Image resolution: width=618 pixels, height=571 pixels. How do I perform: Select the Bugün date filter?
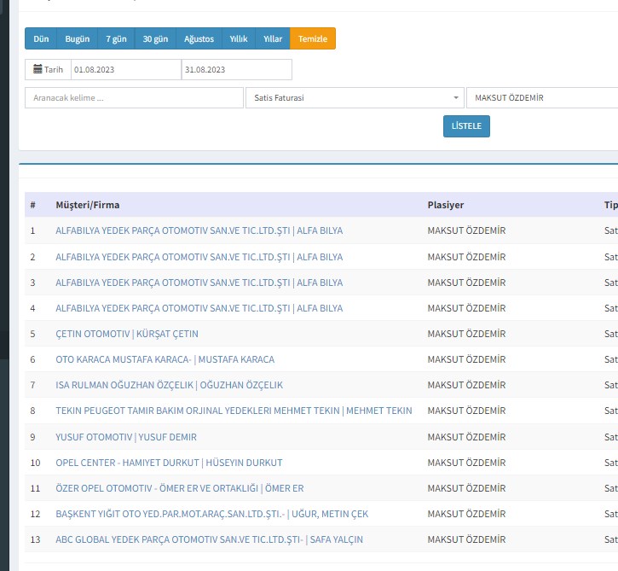77,38
